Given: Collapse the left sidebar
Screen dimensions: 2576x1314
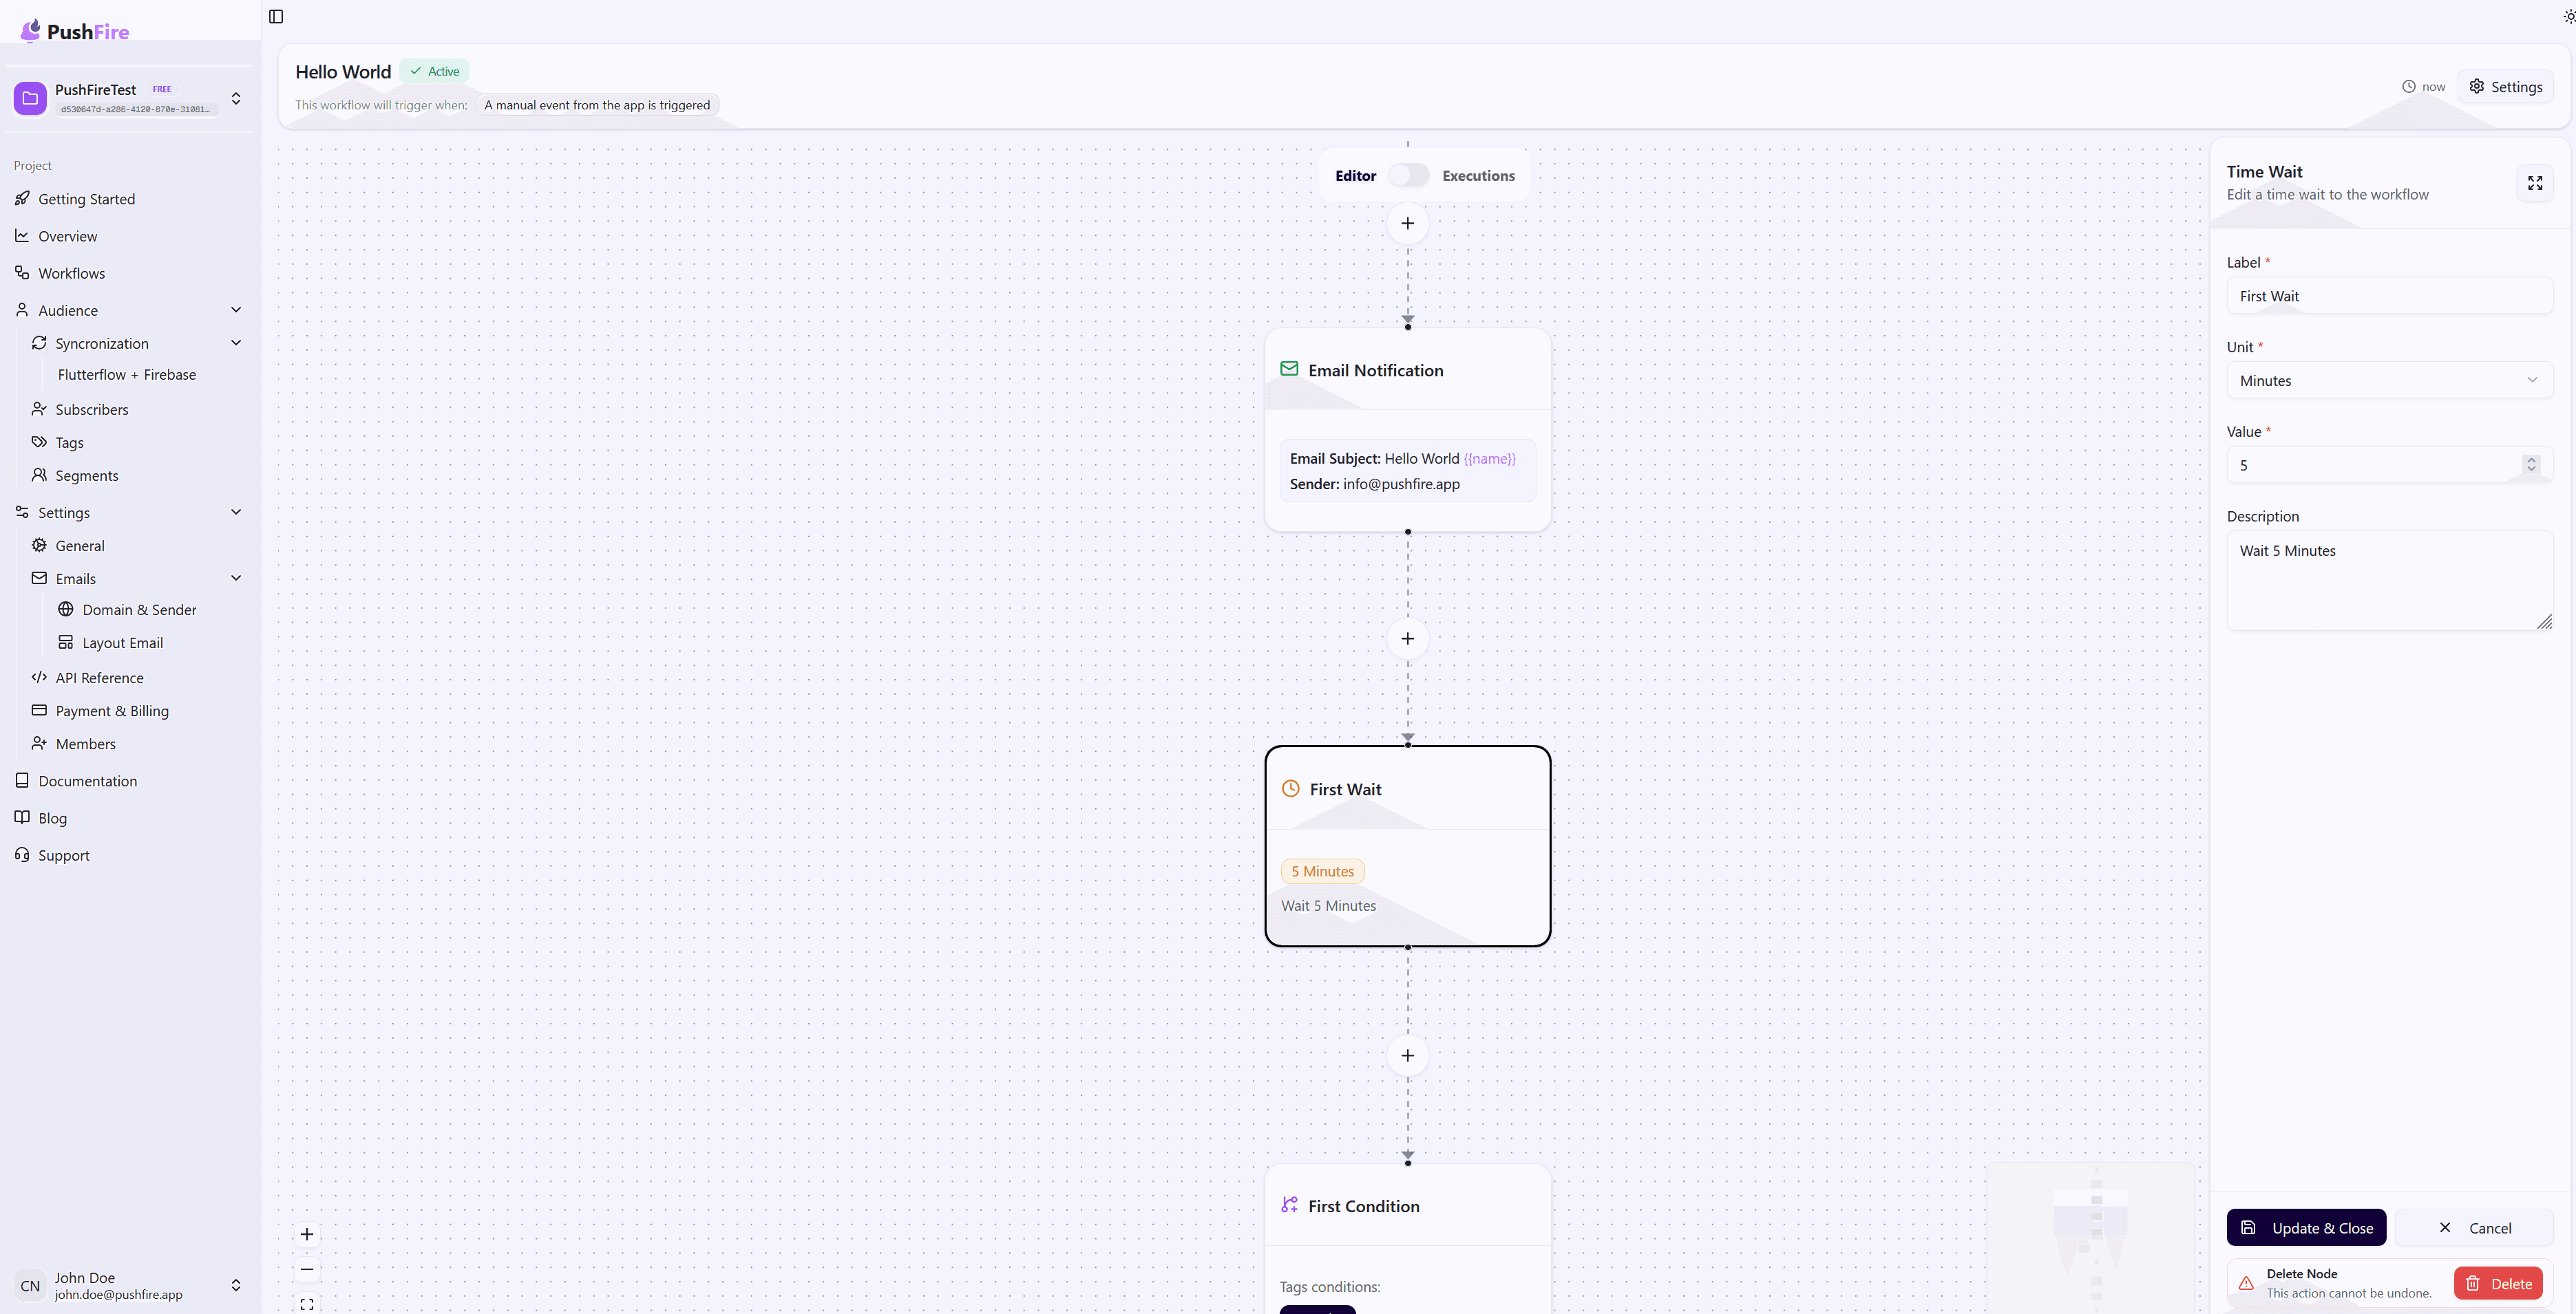Looking at the screenshot, I should [x=276, y=17].
